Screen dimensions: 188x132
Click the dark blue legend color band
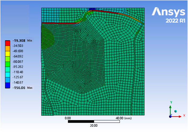(8, 85)
